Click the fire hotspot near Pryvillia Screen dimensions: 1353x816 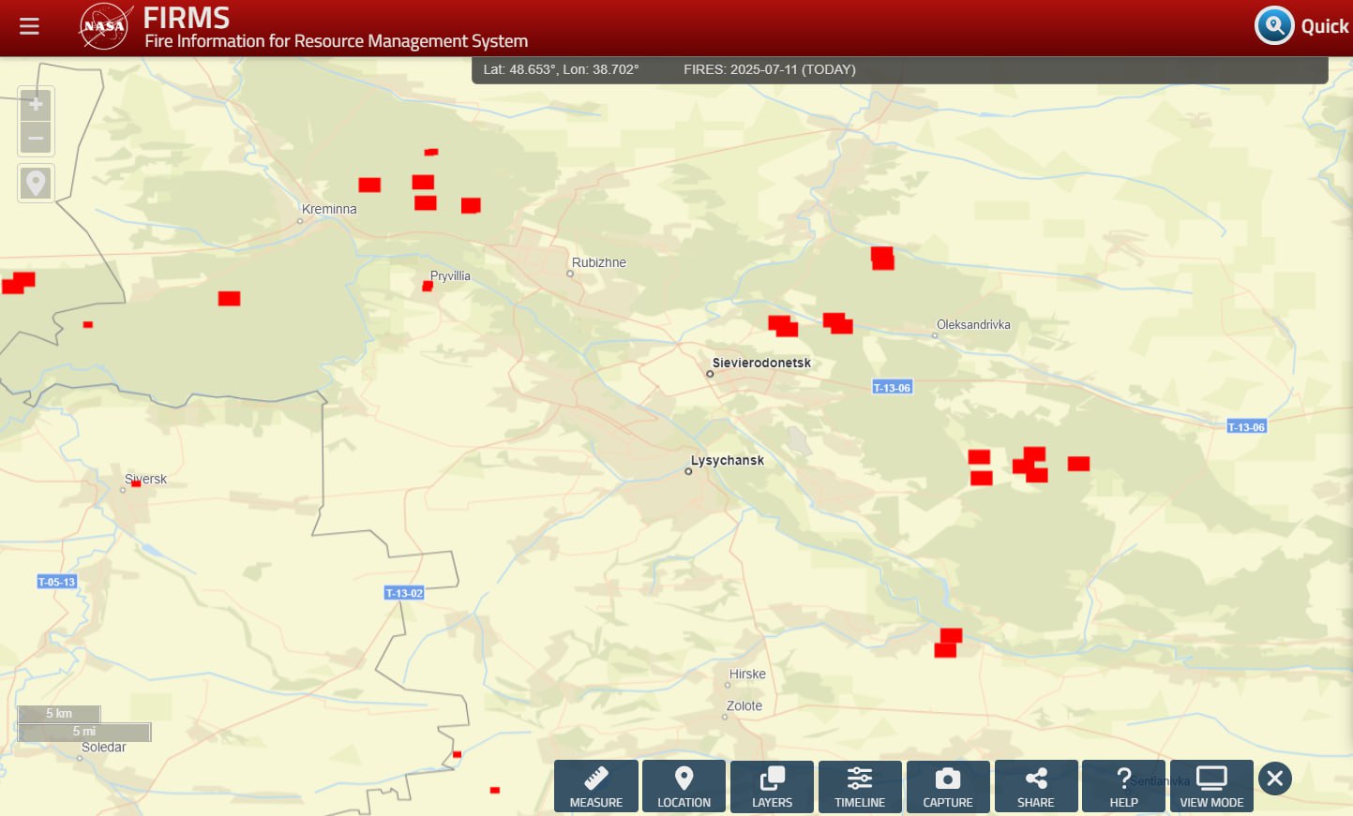tap(428, 286)
